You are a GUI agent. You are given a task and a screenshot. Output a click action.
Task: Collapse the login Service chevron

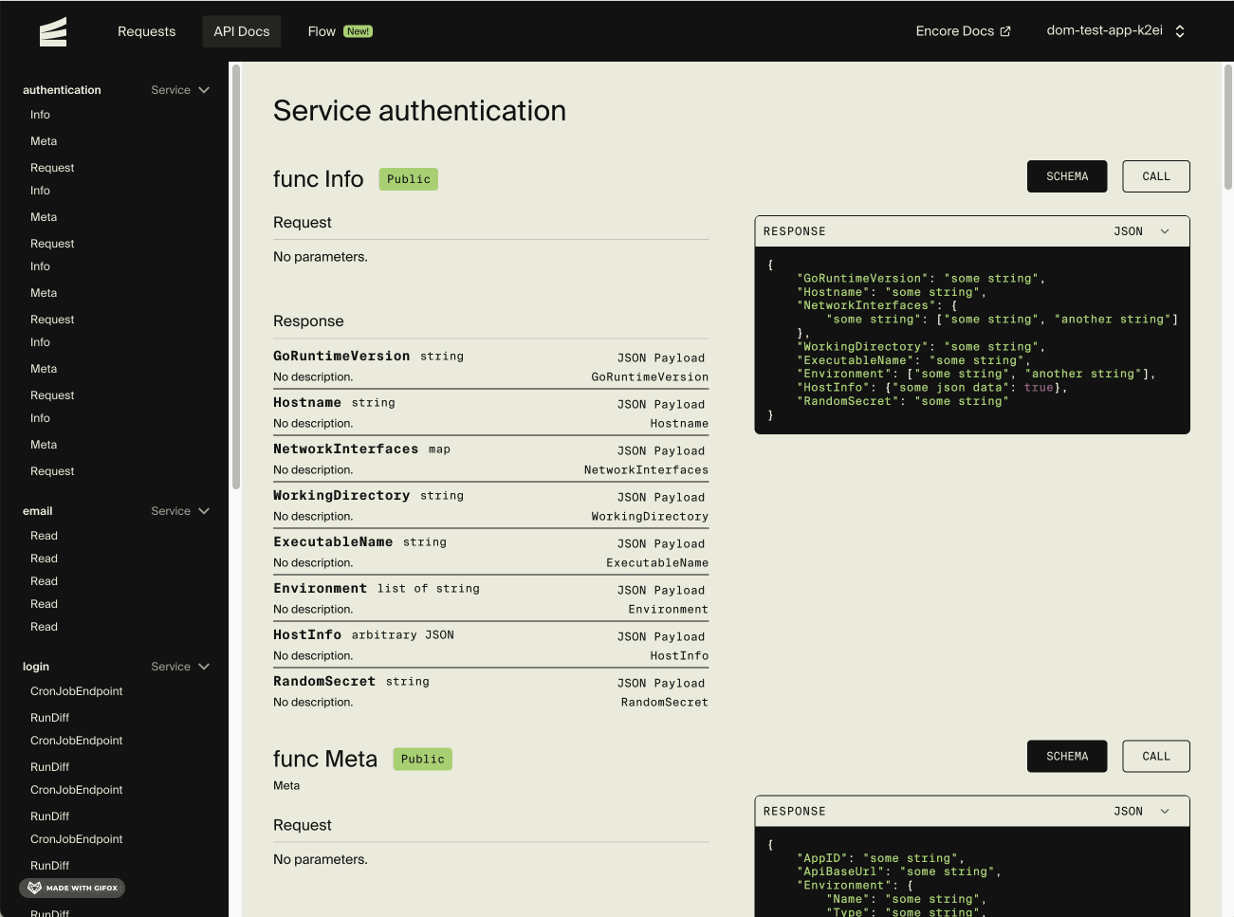point(204,667)
